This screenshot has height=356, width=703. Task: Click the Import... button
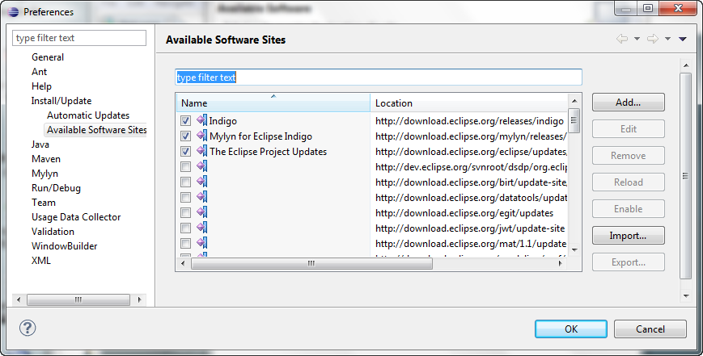(628, 236)
